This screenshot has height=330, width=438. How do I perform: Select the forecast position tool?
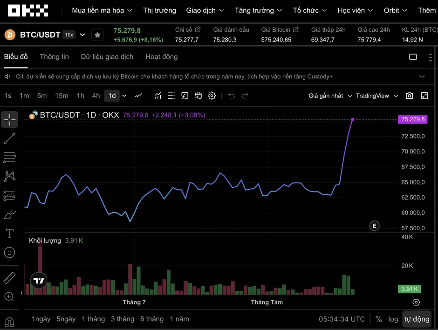tap(9, 196)
